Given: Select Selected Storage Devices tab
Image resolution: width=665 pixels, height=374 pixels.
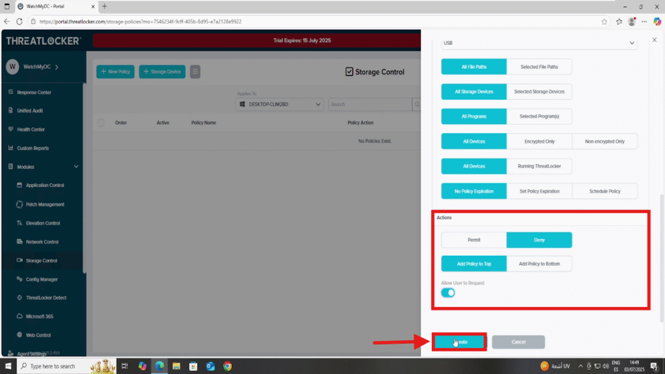Looking at the screenshot, I should coord(539,92).
